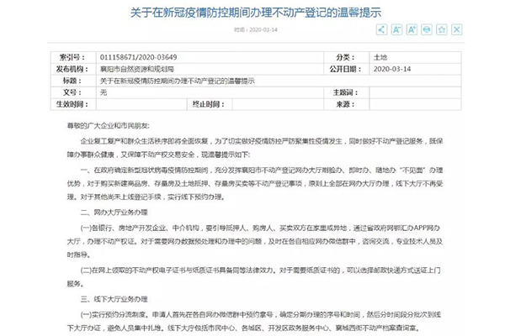Click category value 土地
505x336 pixels.
click(x=380, y=57)
